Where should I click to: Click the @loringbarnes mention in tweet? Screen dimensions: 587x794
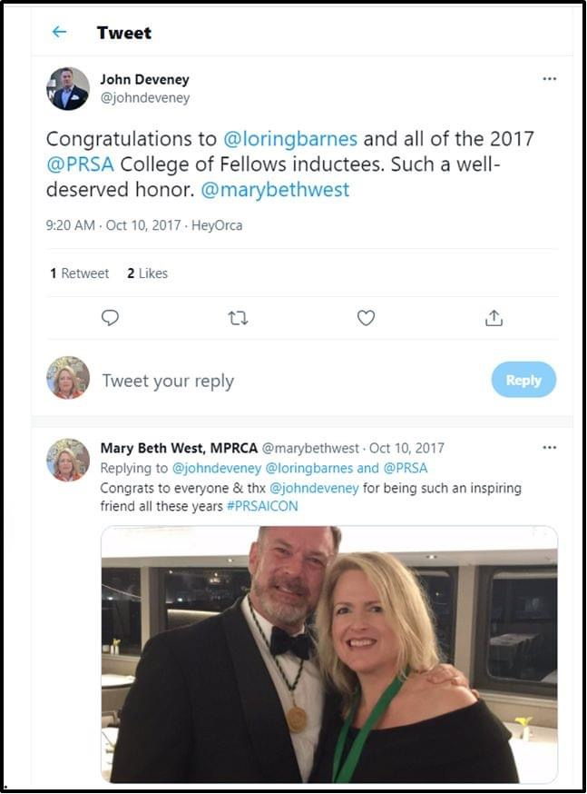[x=290, y=139]
